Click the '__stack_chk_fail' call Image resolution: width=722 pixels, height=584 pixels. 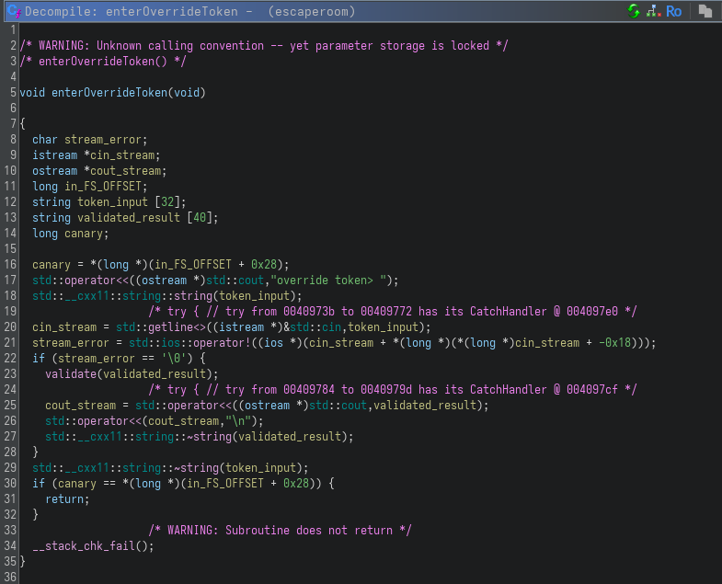(x=84, y=546)
